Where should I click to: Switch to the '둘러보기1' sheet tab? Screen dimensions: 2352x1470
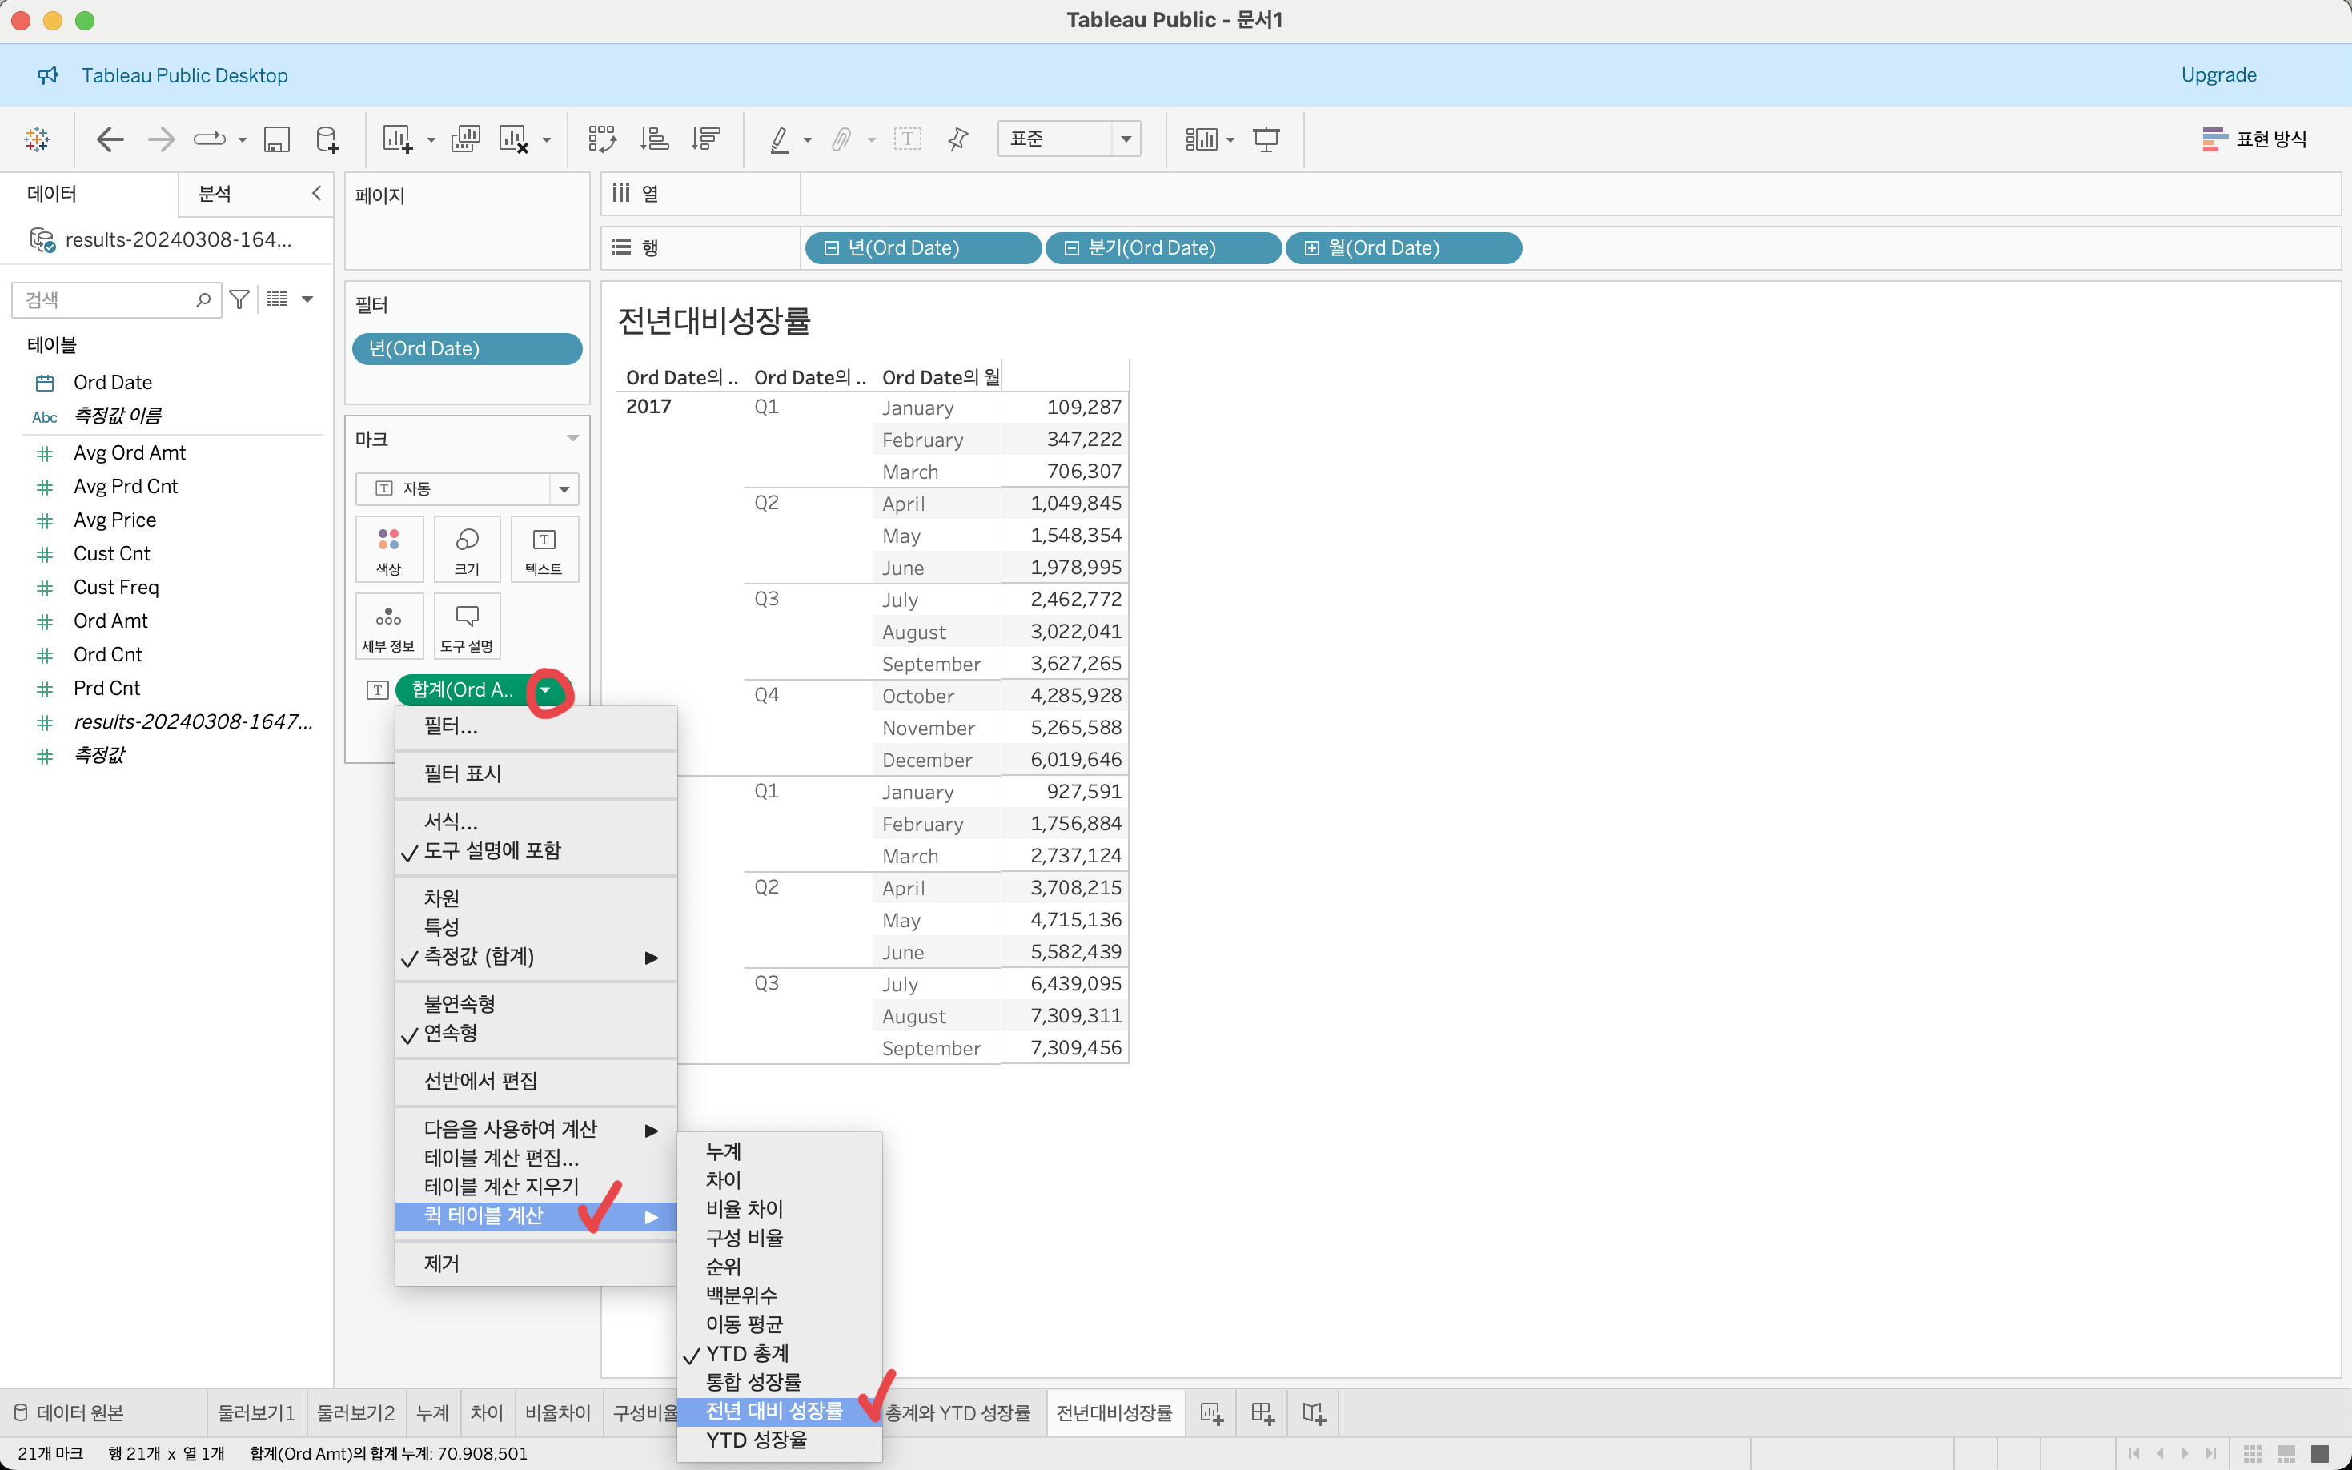click(255, 1412)
